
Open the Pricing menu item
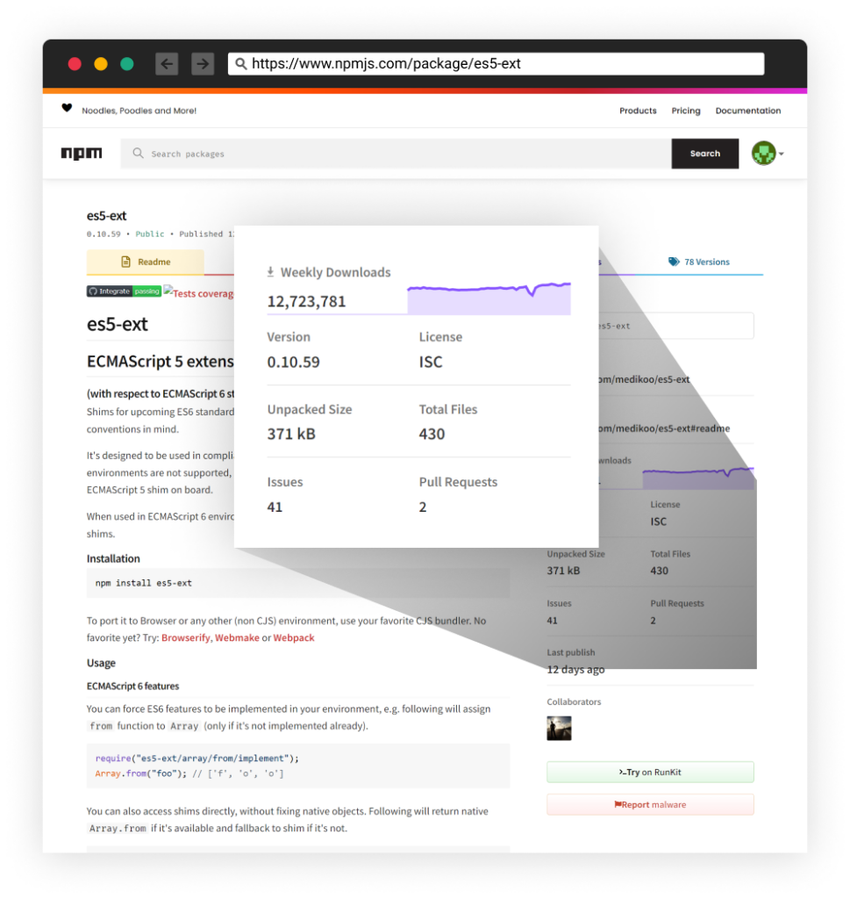(686, 111)
